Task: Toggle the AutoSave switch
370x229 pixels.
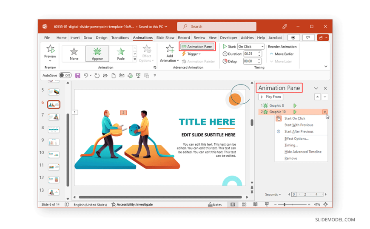Action: tap(65, 75)
